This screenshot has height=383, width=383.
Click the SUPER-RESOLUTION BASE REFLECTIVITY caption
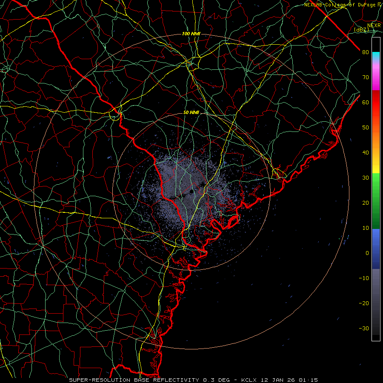pos(134,380)
